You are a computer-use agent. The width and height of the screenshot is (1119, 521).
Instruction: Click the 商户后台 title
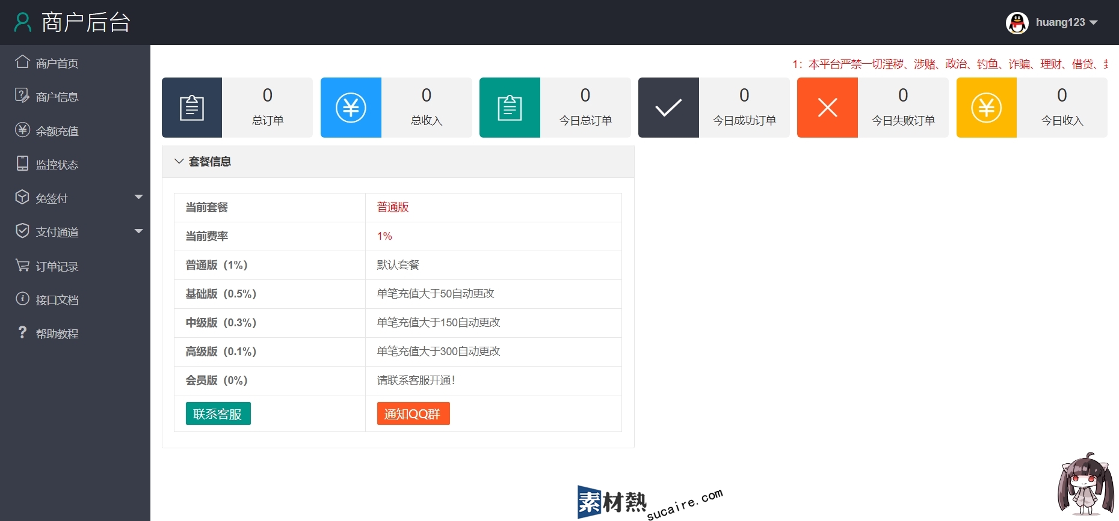[x=86, y=22]
